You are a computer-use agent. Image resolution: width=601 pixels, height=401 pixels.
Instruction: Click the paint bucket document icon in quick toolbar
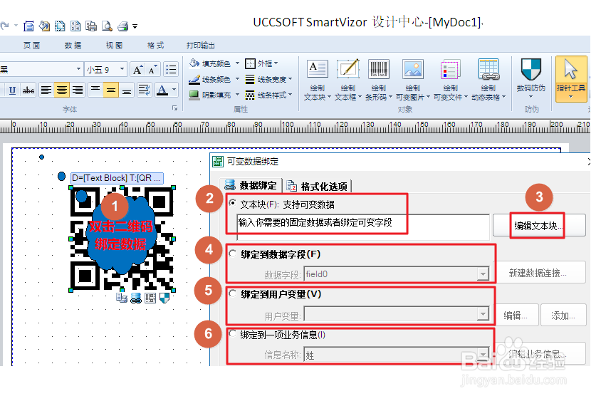pyautogui.click(x=44, y=26)
